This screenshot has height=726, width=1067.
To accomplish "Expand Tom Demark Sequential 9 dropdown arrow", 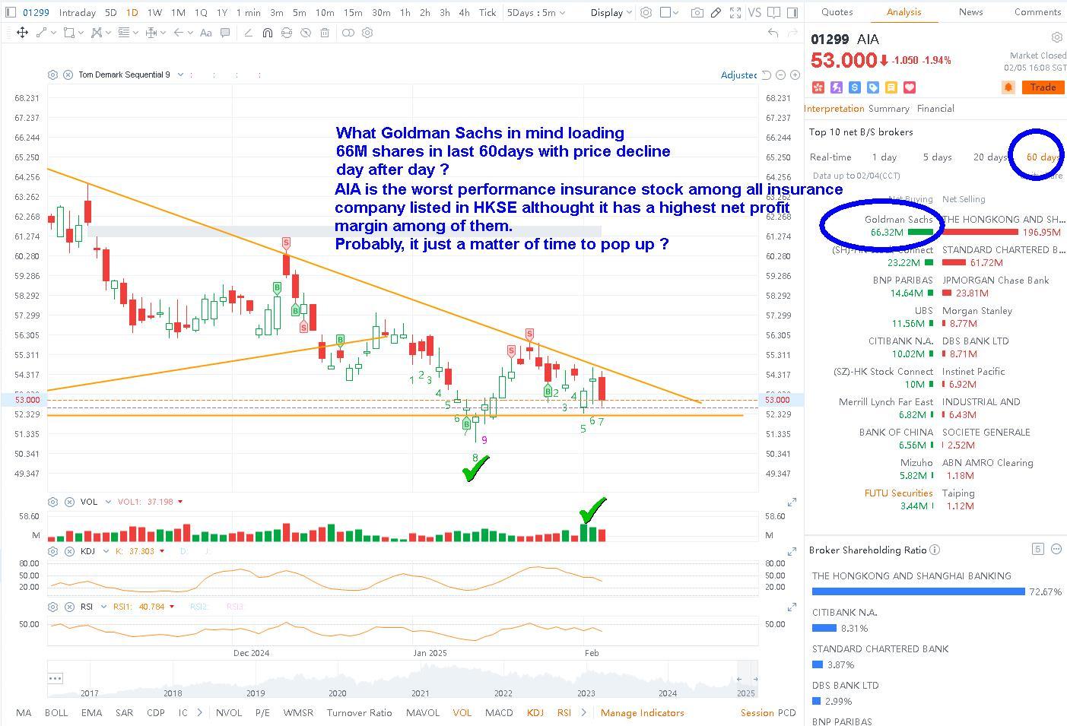I will coord(179,75).
